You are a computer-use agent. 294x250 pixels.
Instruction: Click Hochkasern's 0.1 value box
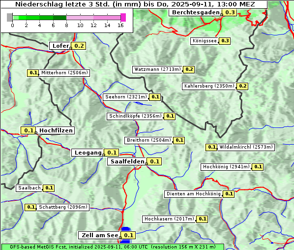click(202, 219)
